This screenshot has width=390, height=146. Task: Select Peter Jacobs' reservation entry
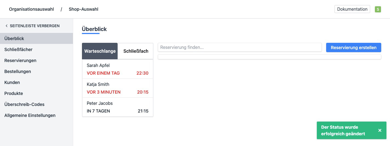pos(118,107)
